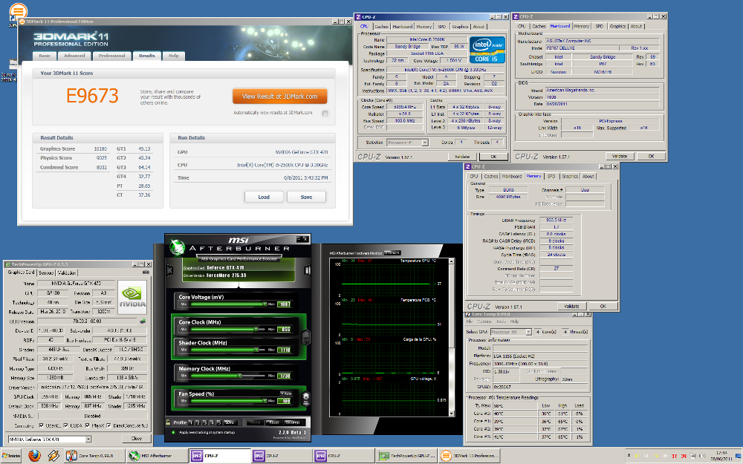The width and height of the screenshot is (743, 464).
Task: Click the Load button in 3DMark Run Details
Action: point(264,197)
